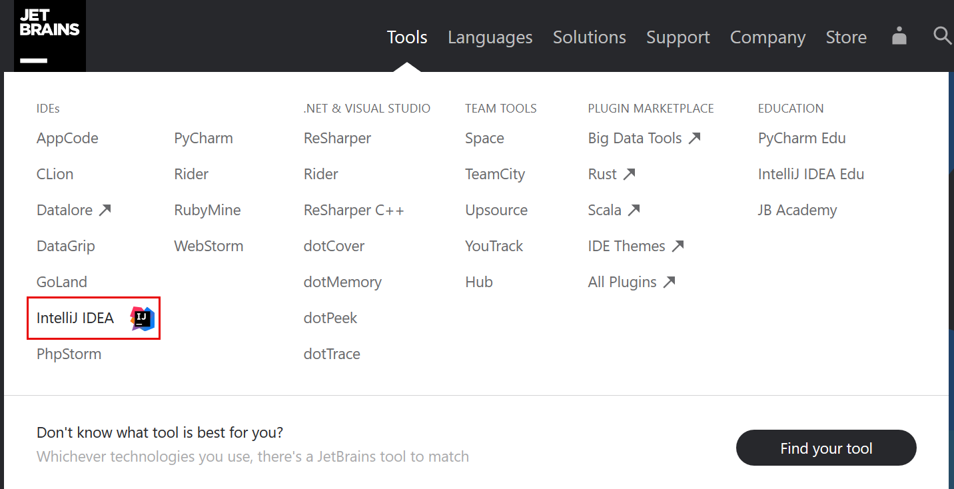Image resolution: width=954 pixels, height=489 pixels.
Task: Open the Upsource link
Action: tap(496, 211)
